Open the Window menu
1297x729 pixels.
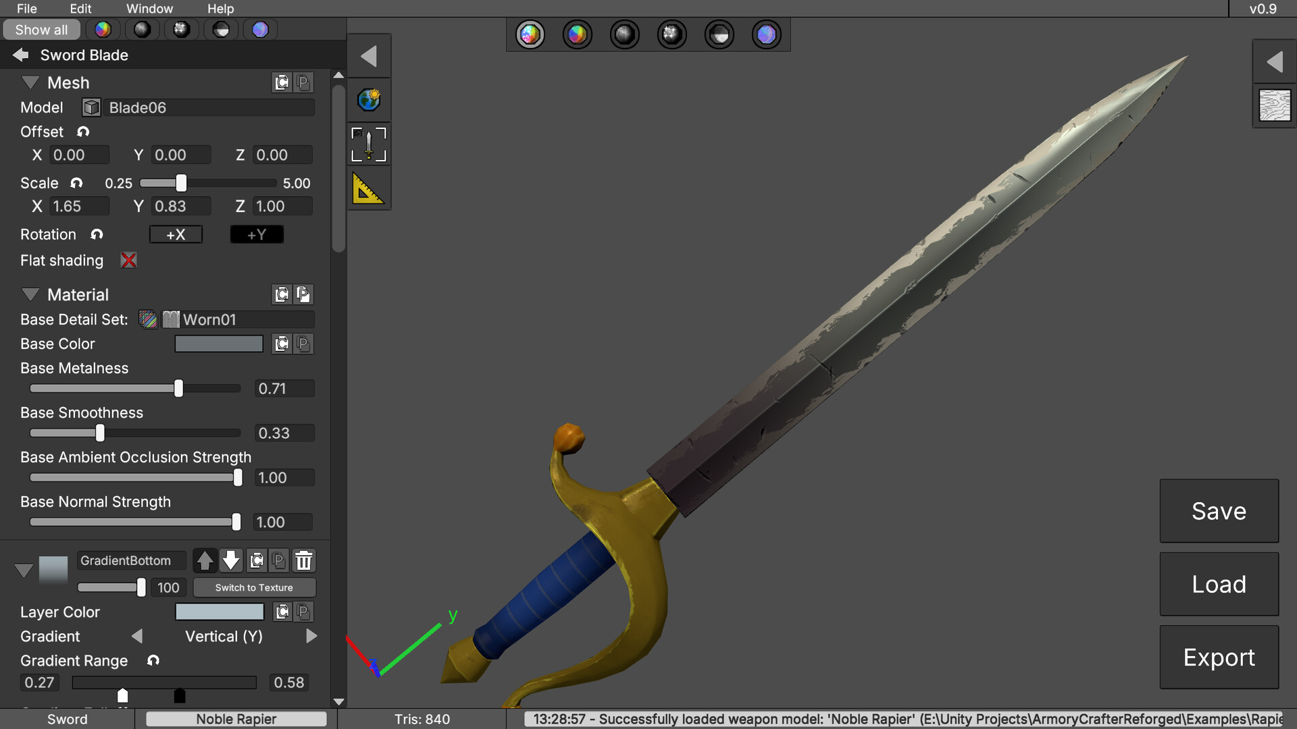(x=149, y=9)
